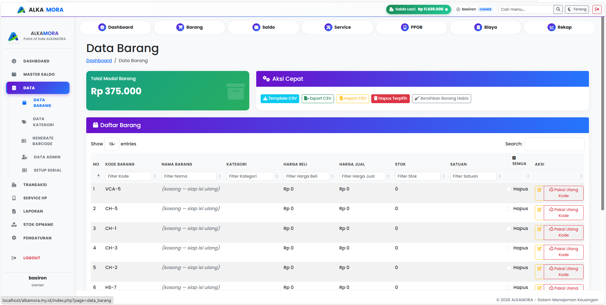Tick Hapus checkbox for HS-7

click(x=508, y=287)
